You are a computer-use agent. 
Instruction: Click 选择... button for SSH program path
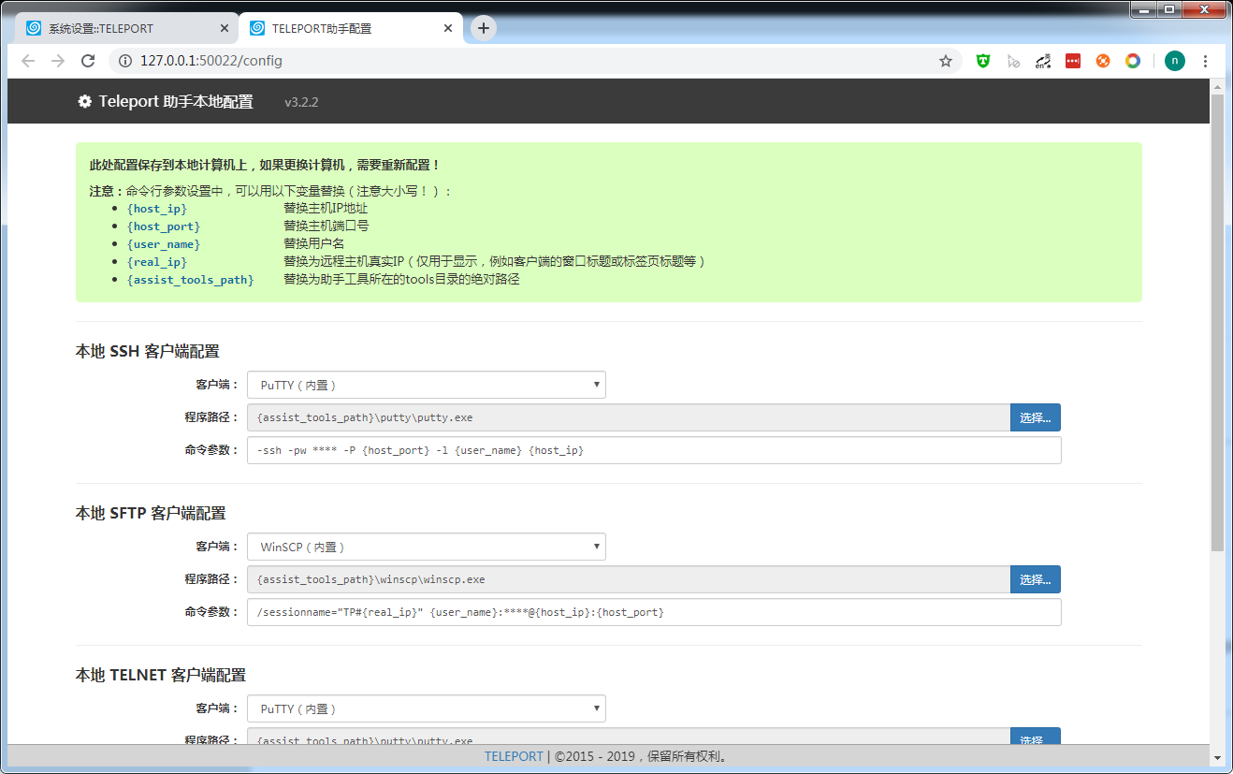1036,417
